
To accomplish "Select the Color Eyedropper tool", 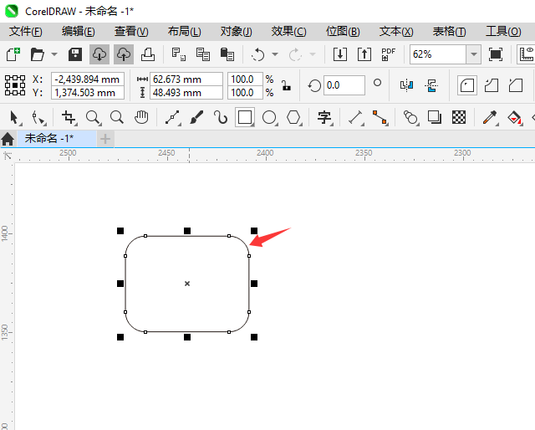I will tap(491, 117).
